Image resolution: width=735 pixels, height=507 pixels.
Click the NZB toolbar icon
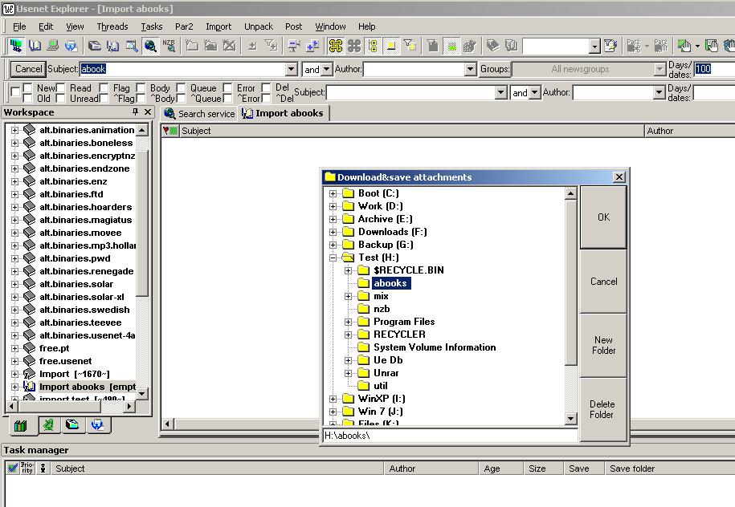click(169, 46)
